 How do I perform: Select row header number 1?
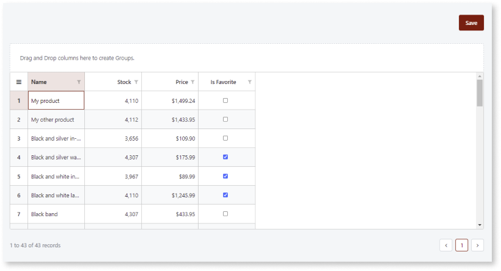[19, 100]
